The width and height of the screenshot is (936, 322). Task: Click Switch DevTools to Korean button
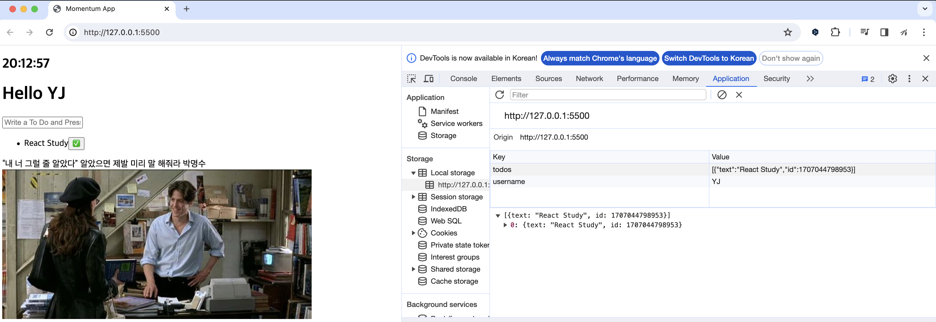(709, 58)
